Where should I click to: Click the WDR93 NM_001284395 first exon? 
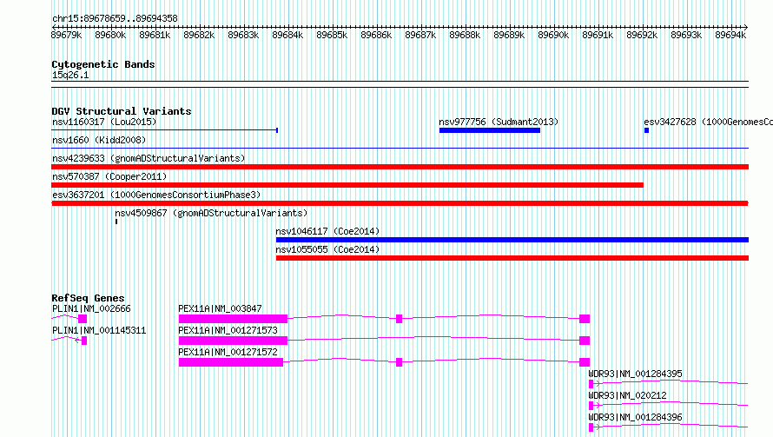tap(591, 384)
